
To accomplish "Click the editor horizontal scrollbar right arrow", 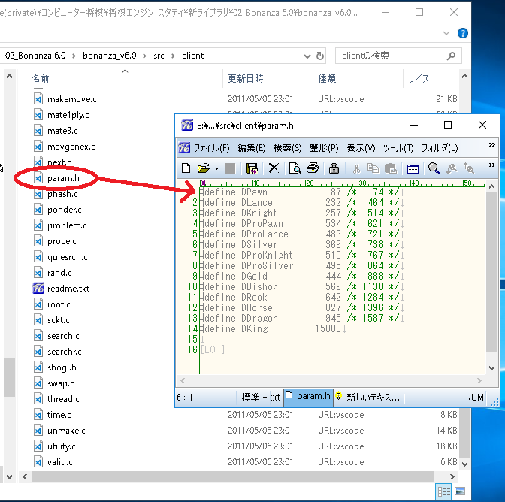I will 479,380.
